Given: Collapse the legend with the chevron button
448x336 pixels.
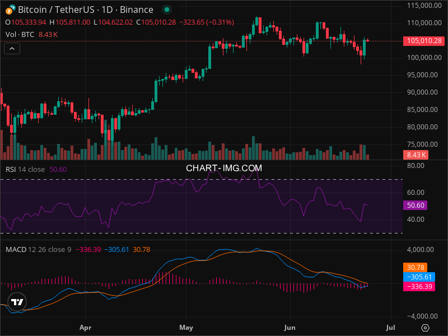Looking at the screenshot, I should point(12,49).
